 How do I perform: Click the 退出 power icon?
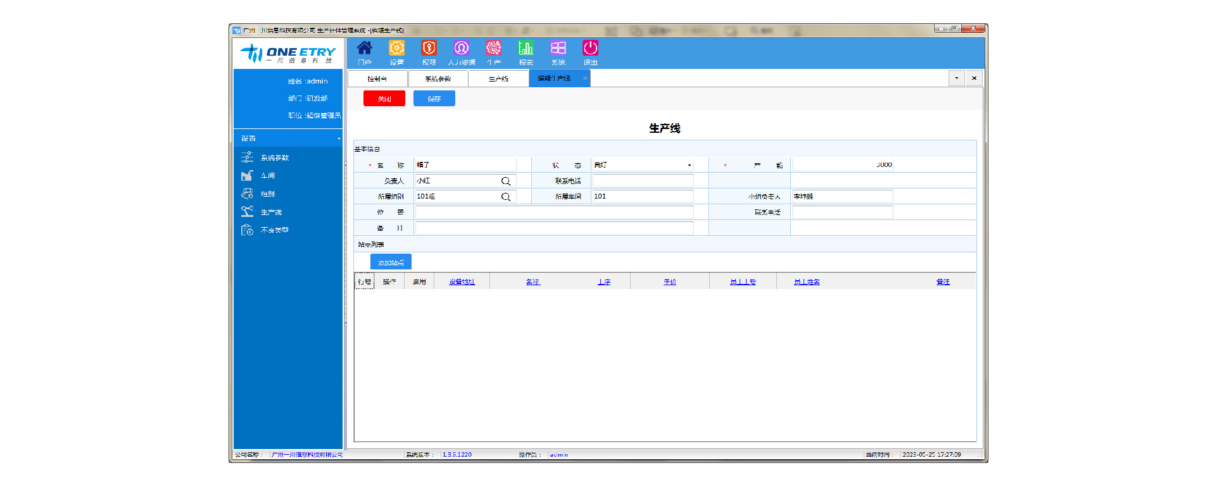(591, 53)
